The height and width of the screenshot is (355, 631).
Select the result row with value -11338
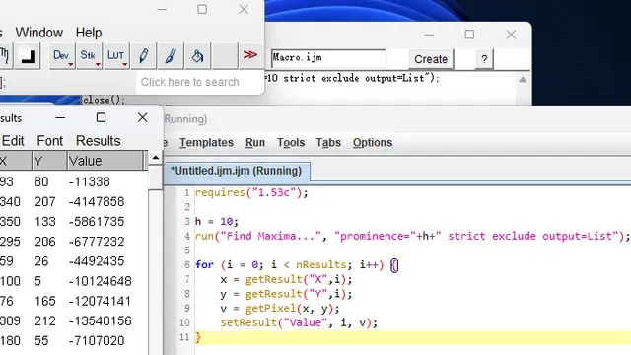point(74,181)
